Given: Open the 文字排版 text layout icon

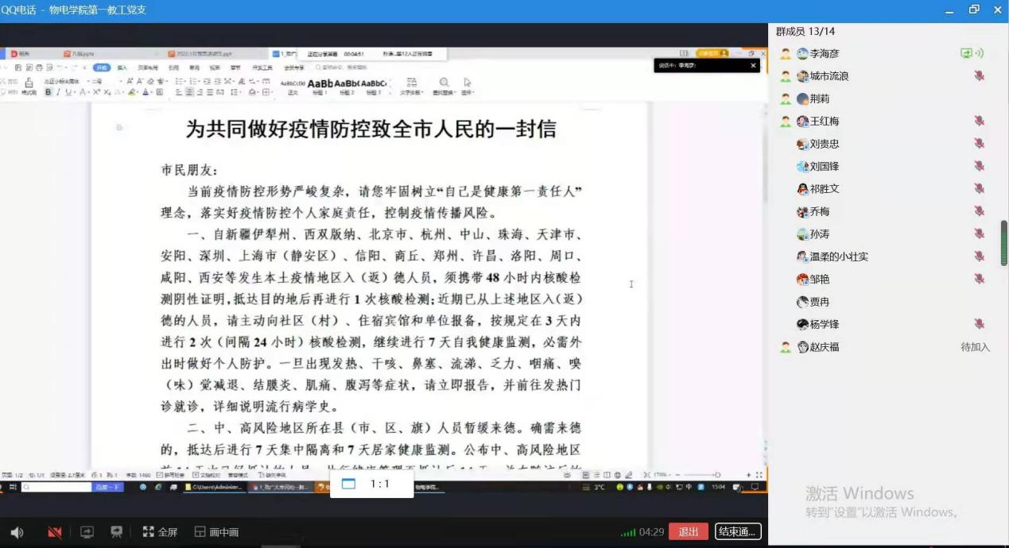Looking at the screenshot, I should tap(413, 82).
